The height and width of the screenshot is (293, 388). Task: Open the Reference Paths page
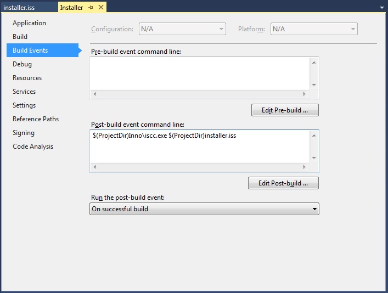(36, 119)
